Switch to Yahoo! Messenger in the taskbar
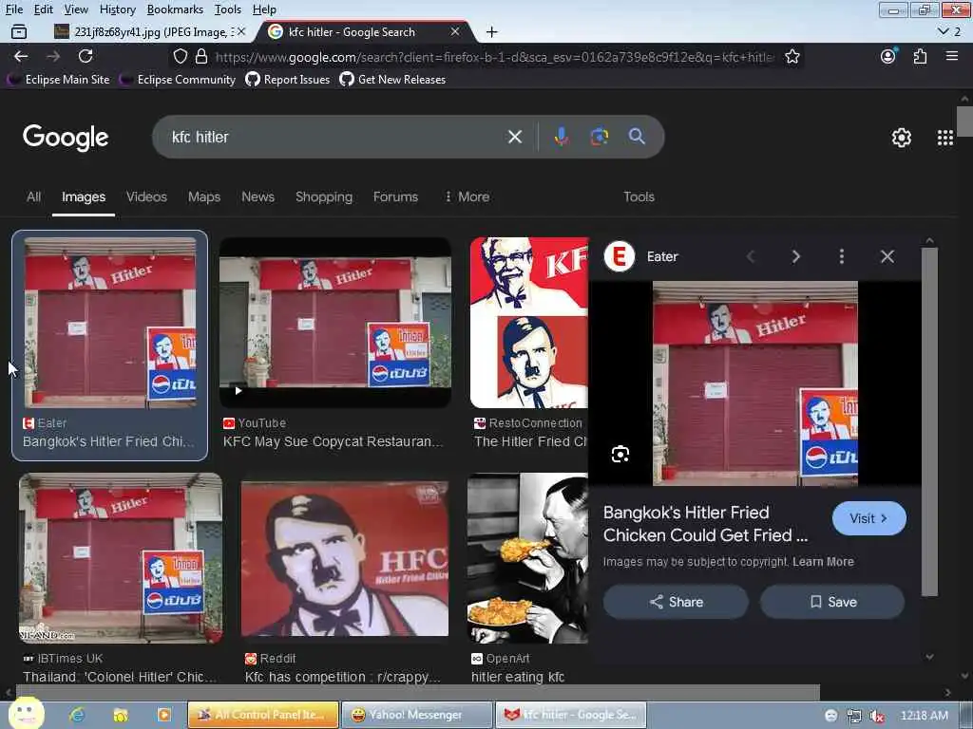Image resolution: width=973 pixels, height=729 pixels. (416, 715)
